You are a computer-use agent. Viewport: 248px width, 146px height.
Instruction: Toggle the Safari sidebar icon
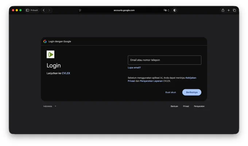27,10
